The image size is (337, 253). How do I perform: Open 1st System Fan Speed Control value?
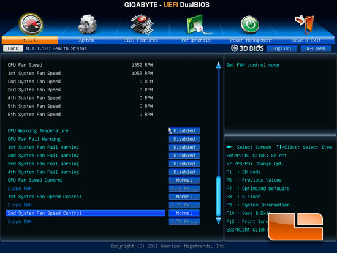[x=184, y=197]
